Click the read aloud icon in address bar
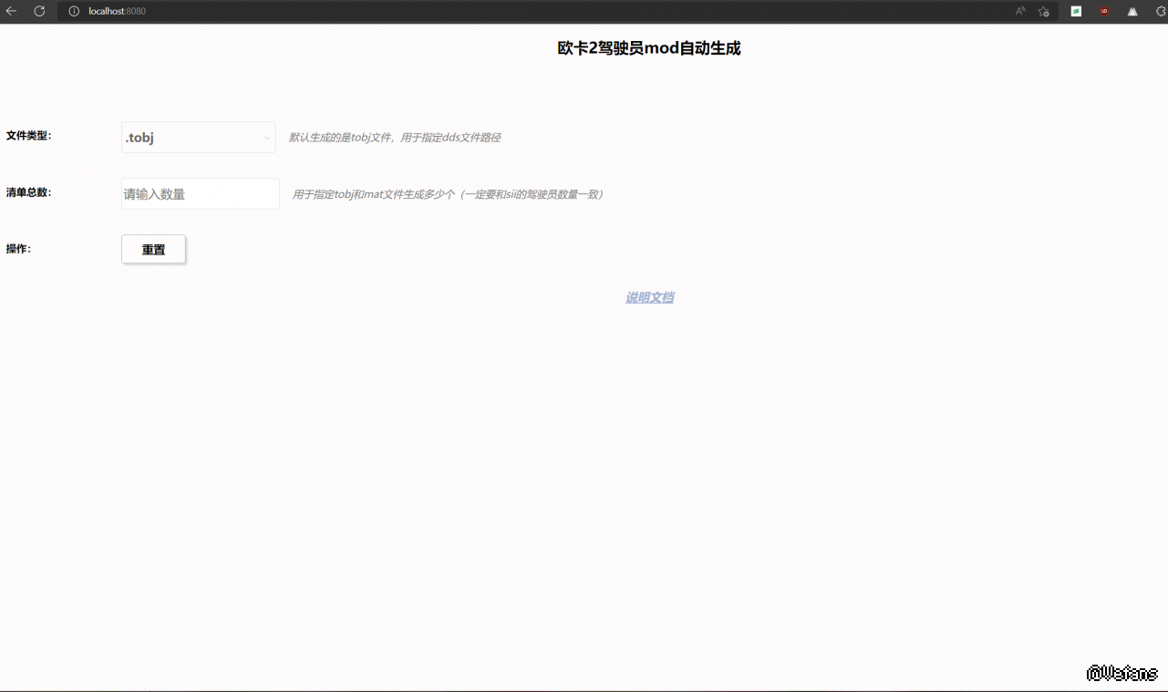This screenshot has width=1168, height=692. pyautogui.click(x=1020, y=11)
